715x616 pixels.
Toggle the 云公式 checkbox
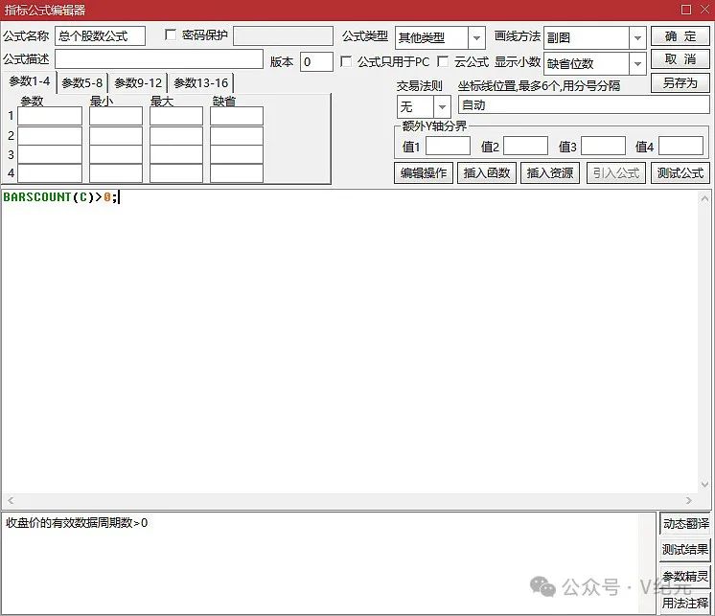coord(442,61)
